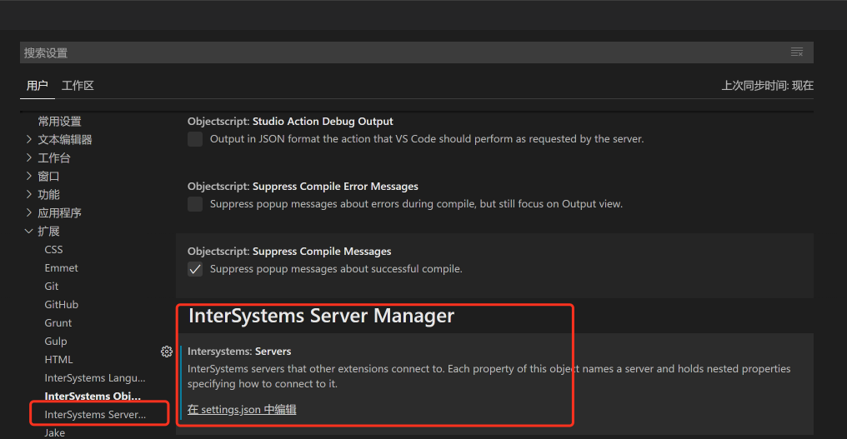
Task: Switch to the 工作区 settings tab
Action: 78,85
